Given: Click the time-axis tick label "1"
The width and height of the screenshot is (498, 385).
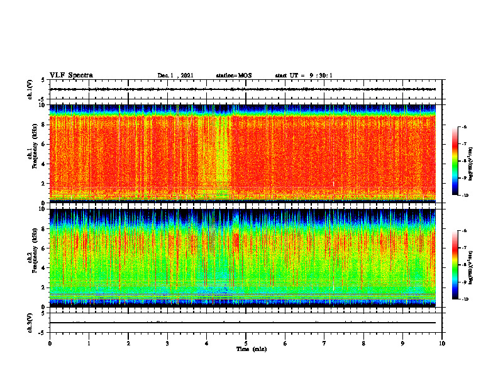Looking at the screenshot, I should 89,343.
